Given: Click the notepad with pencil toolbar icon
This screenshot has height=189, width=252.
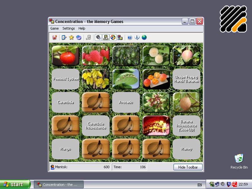Looking at the screenshot, I should [x=64, y=37].
